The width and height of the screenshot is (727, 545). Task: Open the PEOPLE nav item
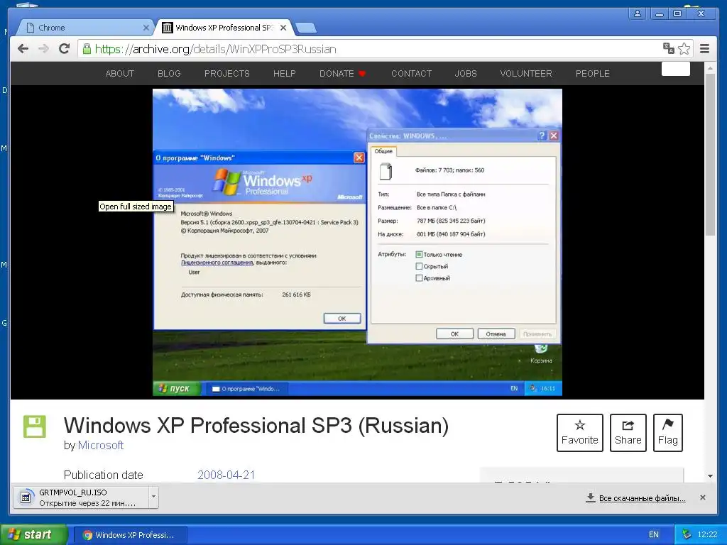tap(593, 74)
